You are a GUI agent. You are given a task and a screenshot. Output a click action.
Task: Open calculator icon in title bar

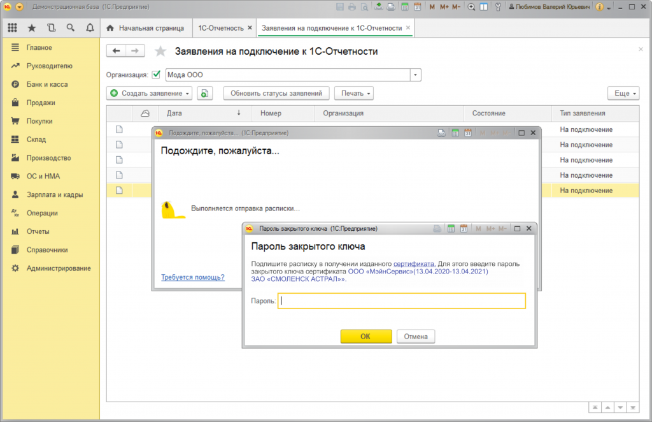pos(405,7)
